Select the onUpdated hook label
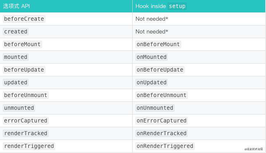 click(x=152, y=82)
